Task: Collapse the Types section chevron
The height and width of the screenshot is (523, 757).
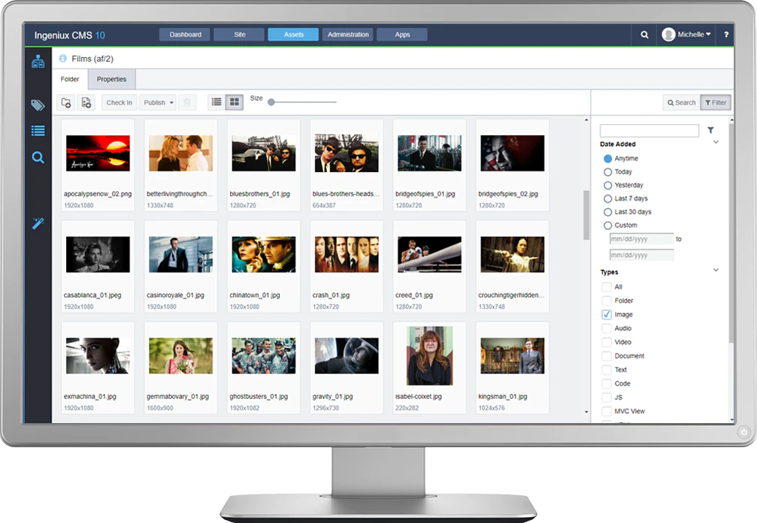Action: pyautogui.click(x=716, y=271)
